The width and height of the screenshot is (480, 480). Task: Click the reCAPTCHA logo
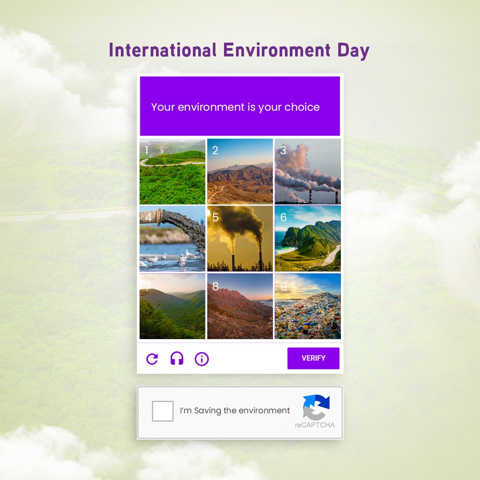point(316,407)
